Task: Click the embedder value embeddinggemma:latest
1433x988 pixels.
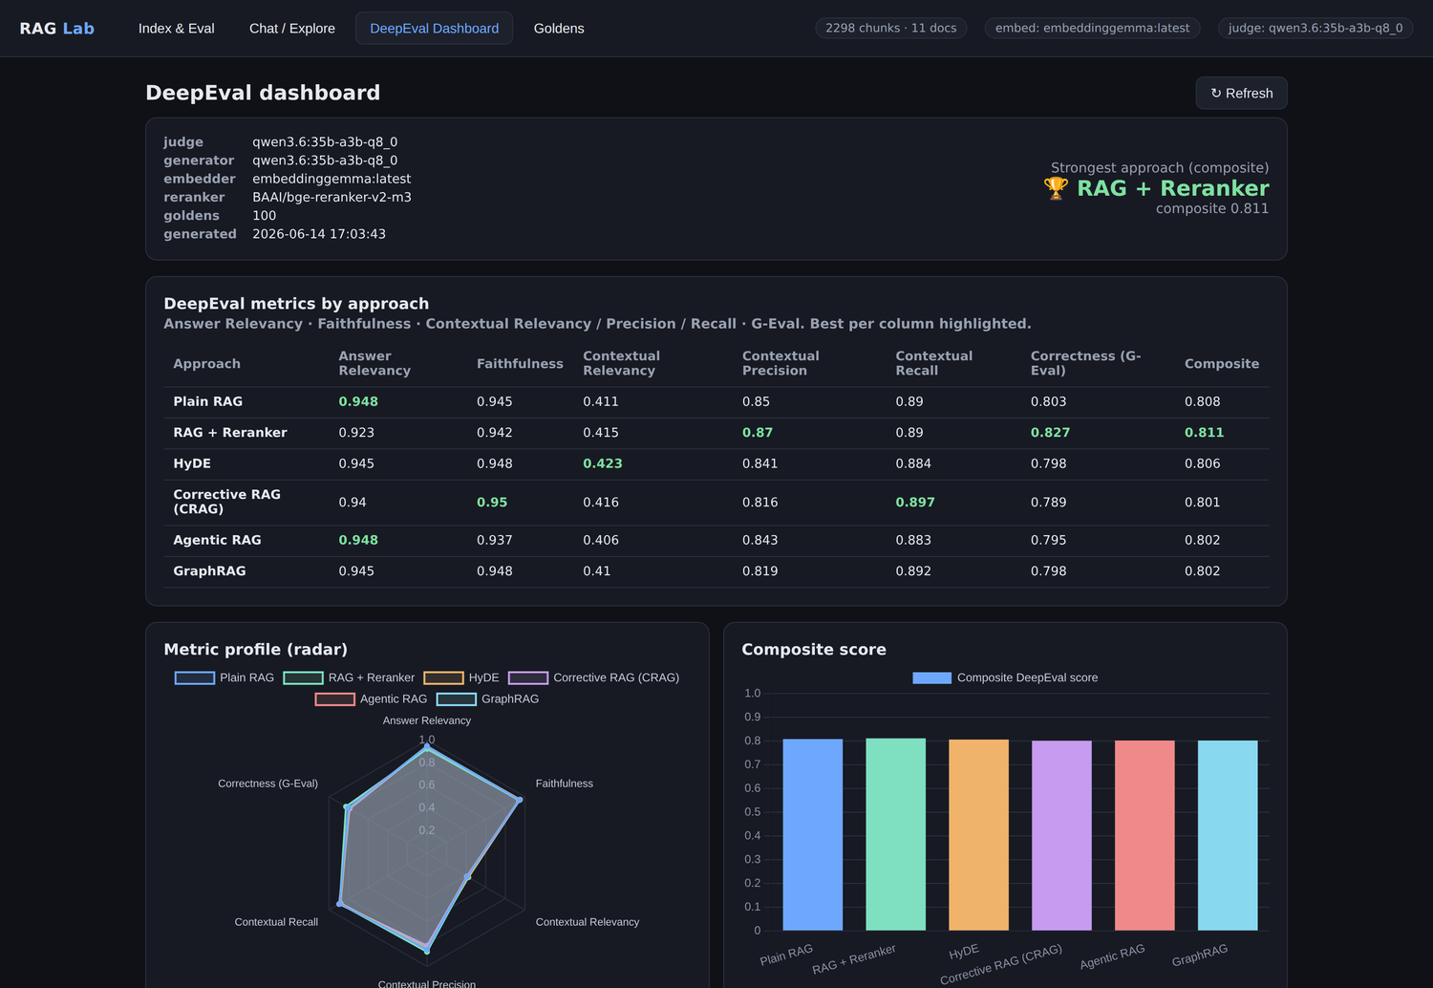Action: [332, 179]
